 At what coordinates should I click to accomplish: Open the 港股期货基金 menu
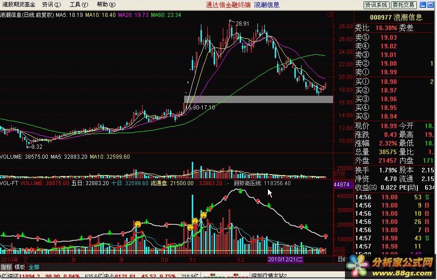[19, 5]
